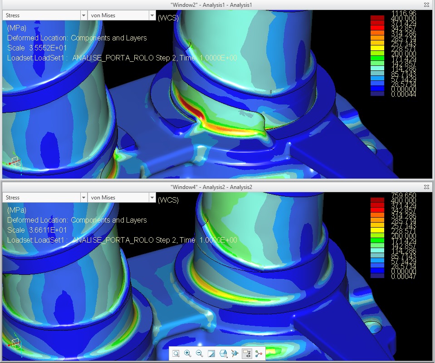Click the dark red top legend swatch in Window2

377,18
